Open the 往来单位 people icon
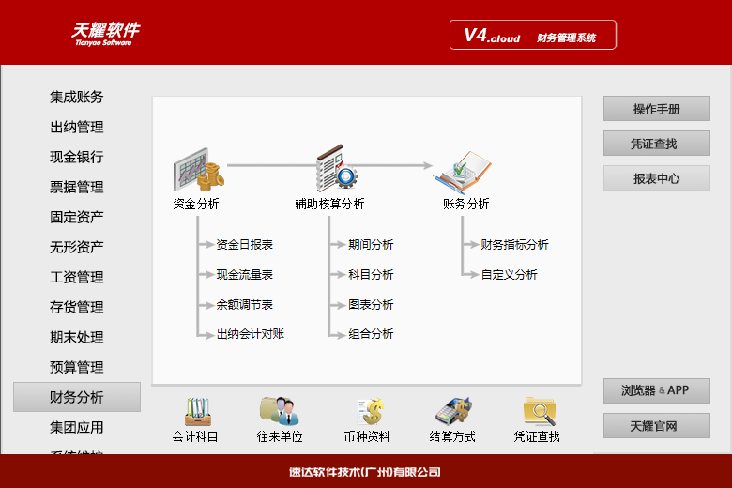The image size is (732, 488). tap(279, 411)
